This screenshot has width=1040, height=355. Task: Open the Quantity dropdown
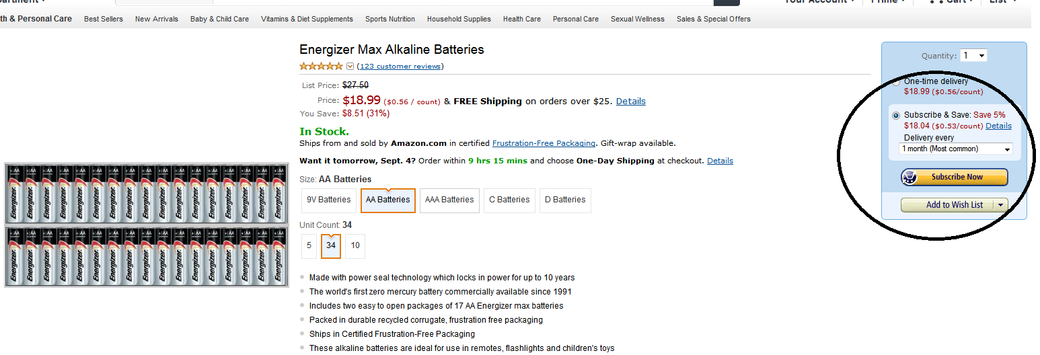pyautogui.click(x=974, y=56)
